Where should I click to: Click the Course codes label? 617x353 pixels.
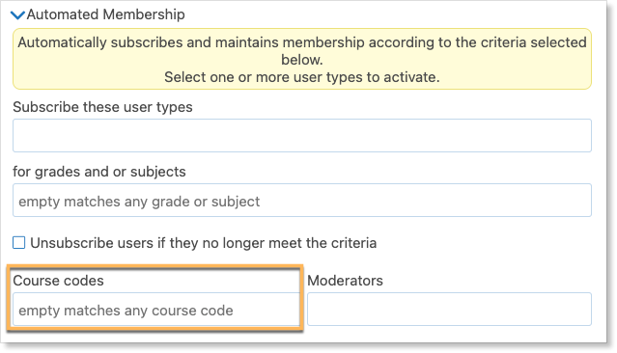point(58,281)
